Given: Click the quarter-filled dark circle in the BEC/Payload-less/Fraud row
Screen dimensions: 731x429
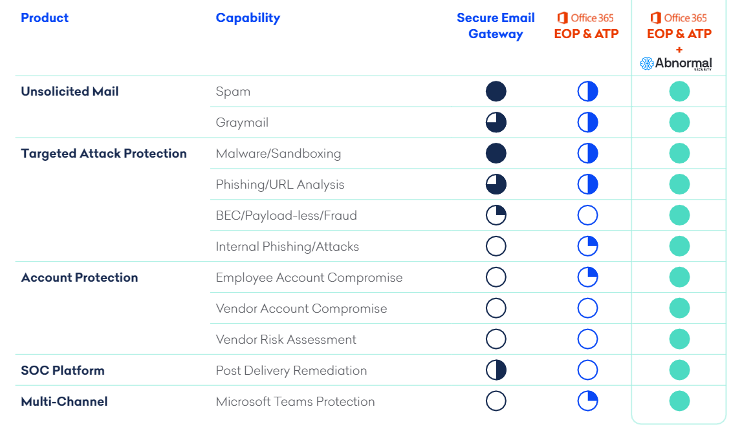Looking at the screenshot, I should coord(496,216).
